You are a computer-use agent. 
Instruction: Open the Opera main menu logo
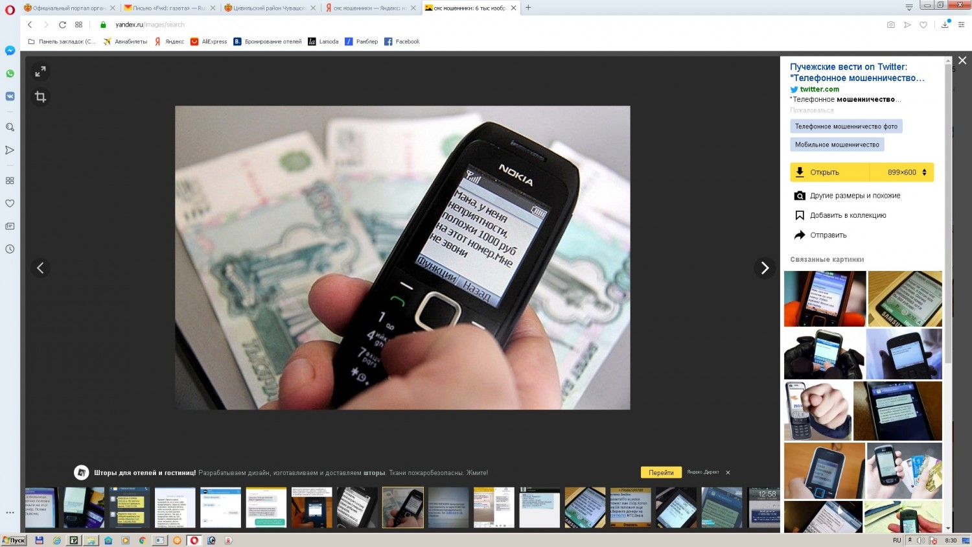[10, 10]
